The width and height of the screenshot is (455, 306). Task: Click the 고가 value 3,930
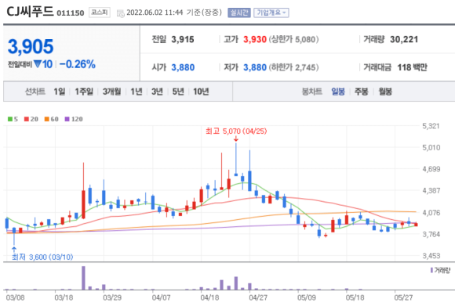tap(255, 39)
